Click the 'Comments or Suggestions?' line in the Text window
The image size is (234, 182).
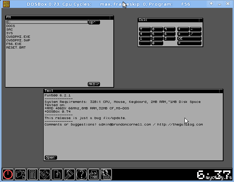click(x=123, y=124)
